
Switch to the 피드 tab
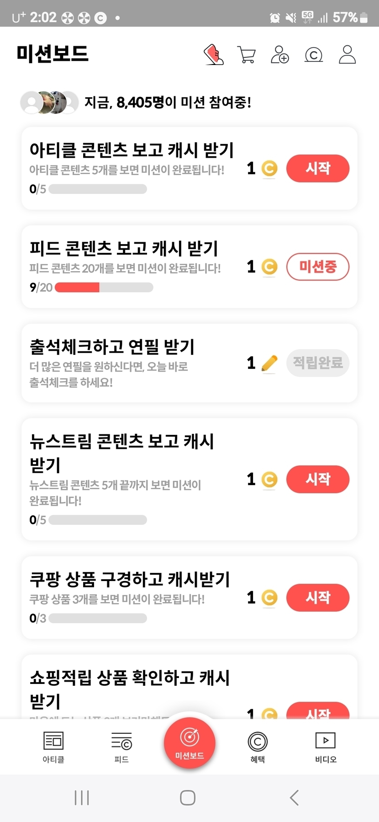point(121,747)
